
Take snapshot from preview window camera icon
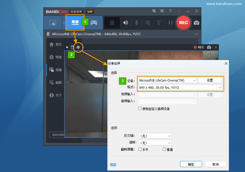click(x=209, y=47)
